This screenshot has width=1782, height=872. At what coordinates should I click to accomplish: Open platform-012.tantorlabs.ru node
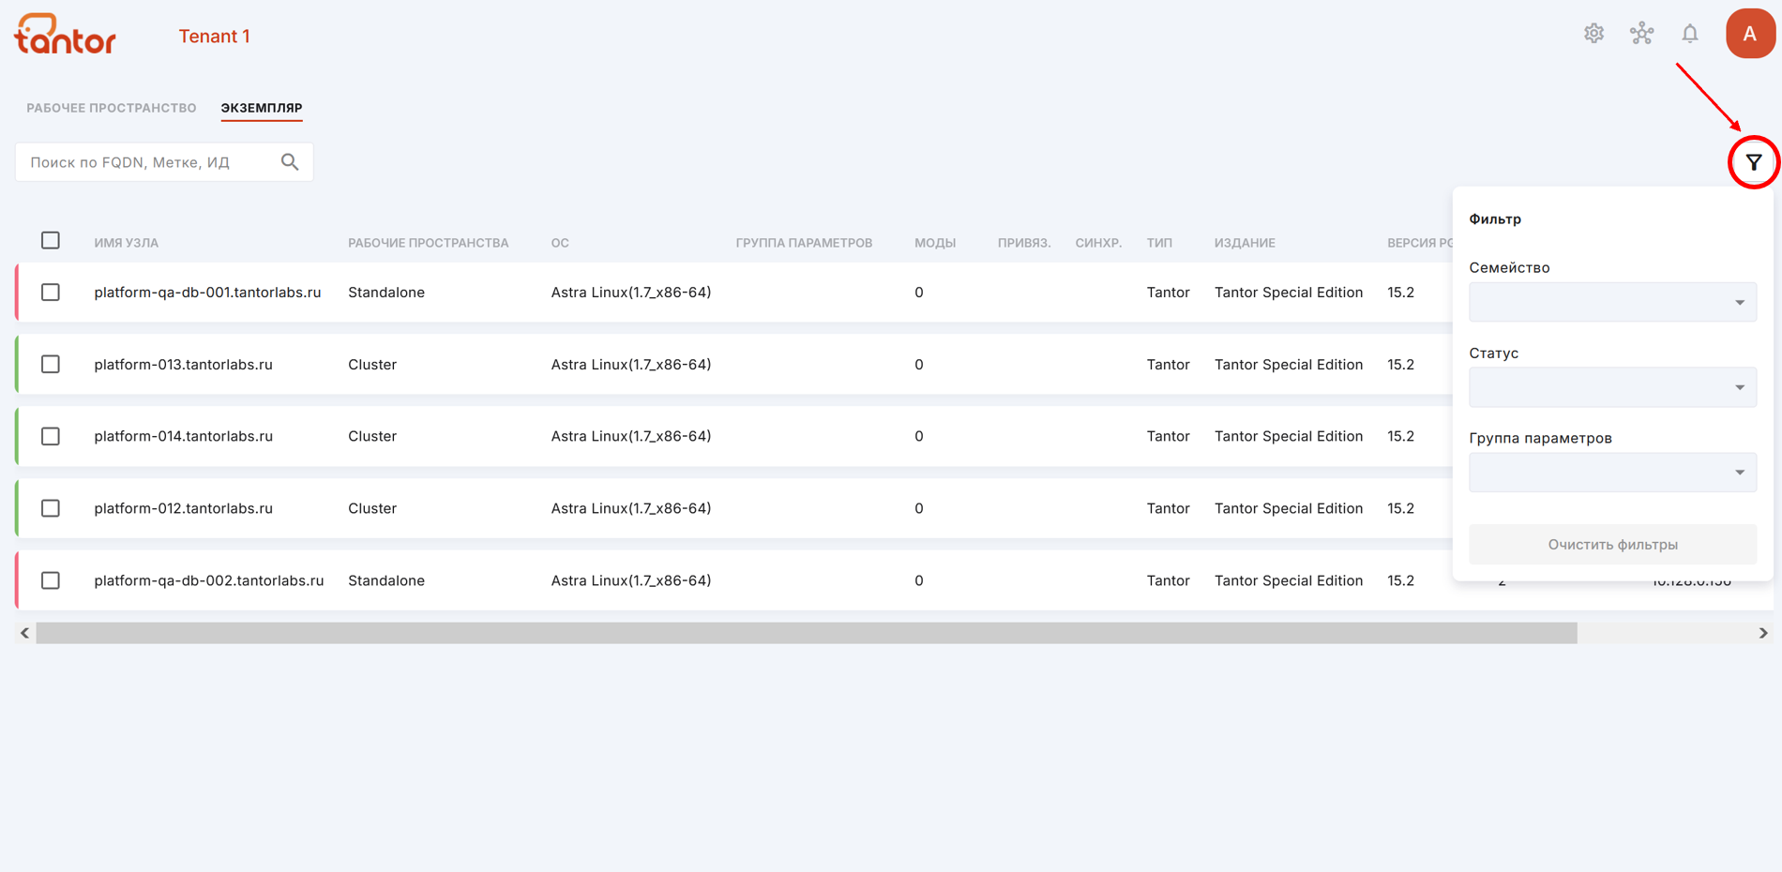[x=183, y=508]
